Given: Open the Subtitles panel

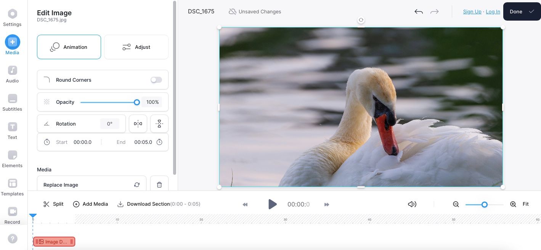Looking at the screenshot, I should point(12,102).
